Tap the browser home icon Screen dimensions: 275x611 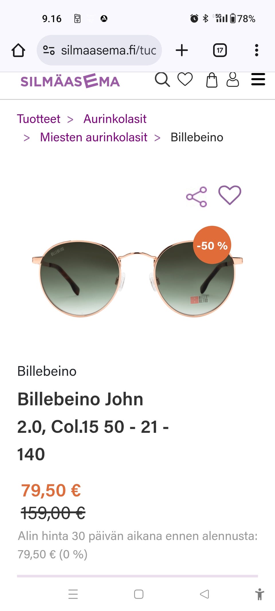18,50
